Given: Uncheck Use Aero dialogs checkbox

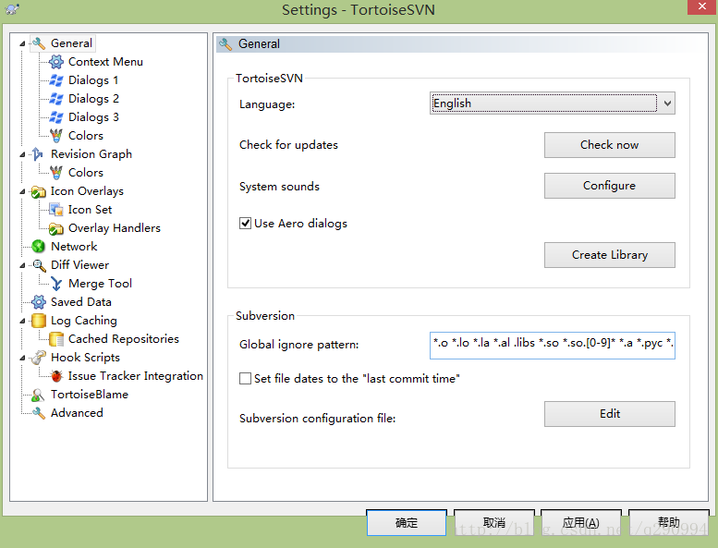Looking at the screenshot, I should click(246, 224).
